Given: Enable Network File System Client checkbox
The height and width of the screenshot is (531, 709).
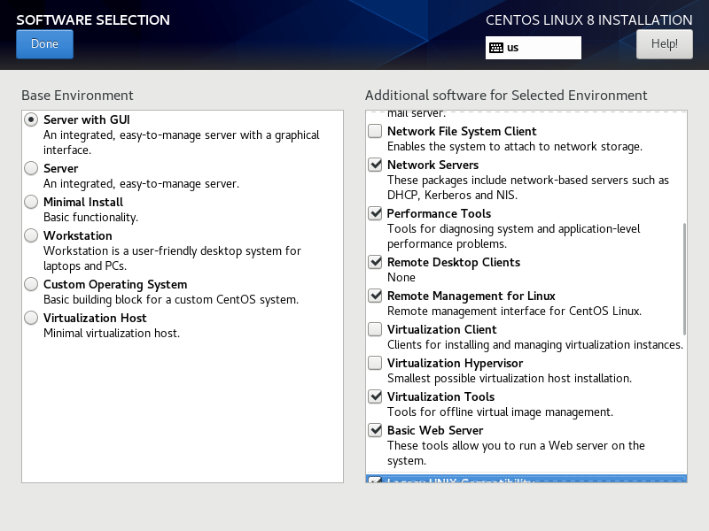Looking at the screenshot, I should (375, 131).
